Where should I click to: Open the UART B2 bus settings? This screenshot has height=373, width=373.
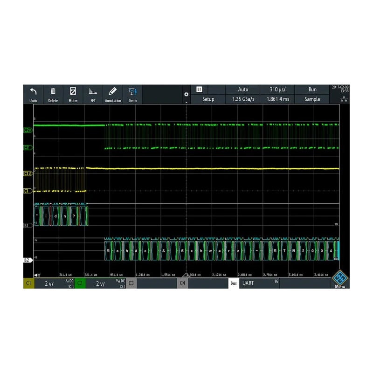[259, 283]
